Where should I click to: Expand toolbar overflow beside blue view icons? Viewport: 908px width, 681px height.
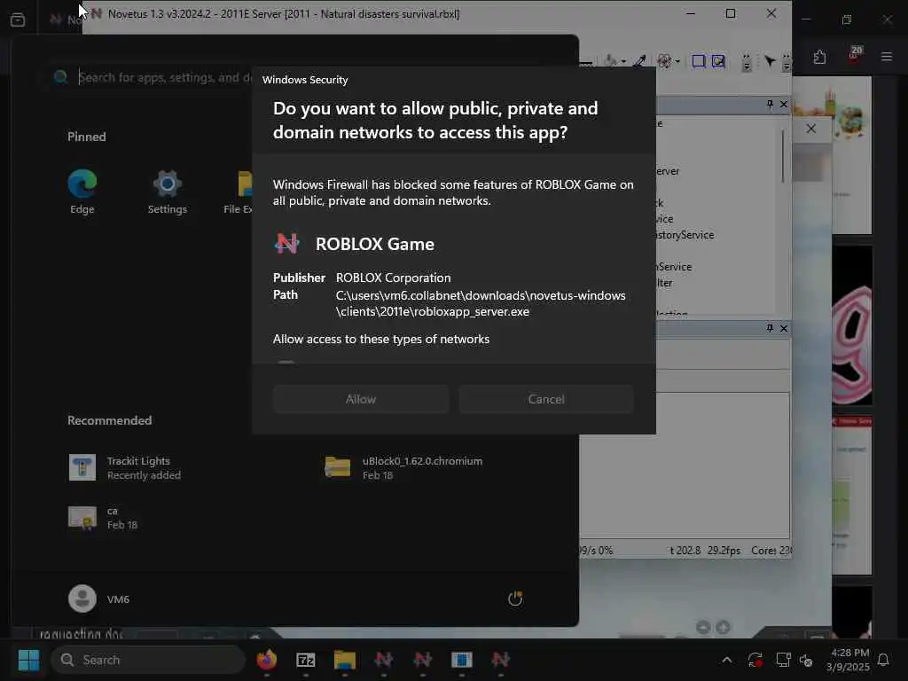point(747,62)
